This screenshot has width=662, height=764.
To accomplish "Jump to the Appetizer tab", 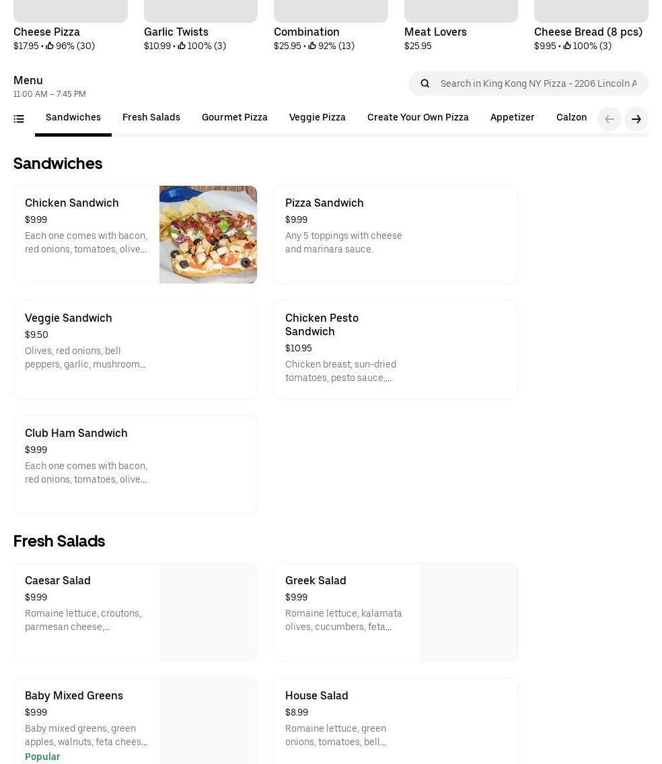I will click(x=513, y=118).
